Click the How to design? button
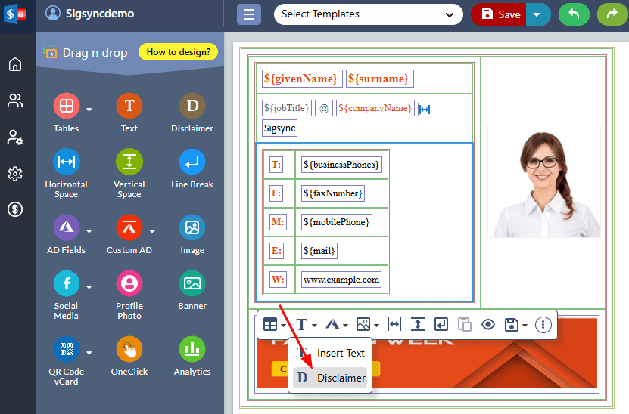The image size is (629, 414). 179,52
